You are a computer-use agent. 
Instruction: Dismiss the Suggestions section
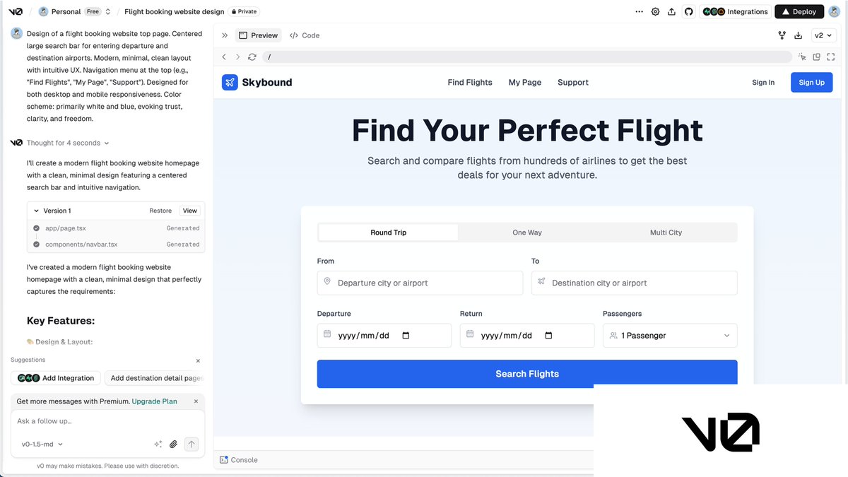(198, 360)
